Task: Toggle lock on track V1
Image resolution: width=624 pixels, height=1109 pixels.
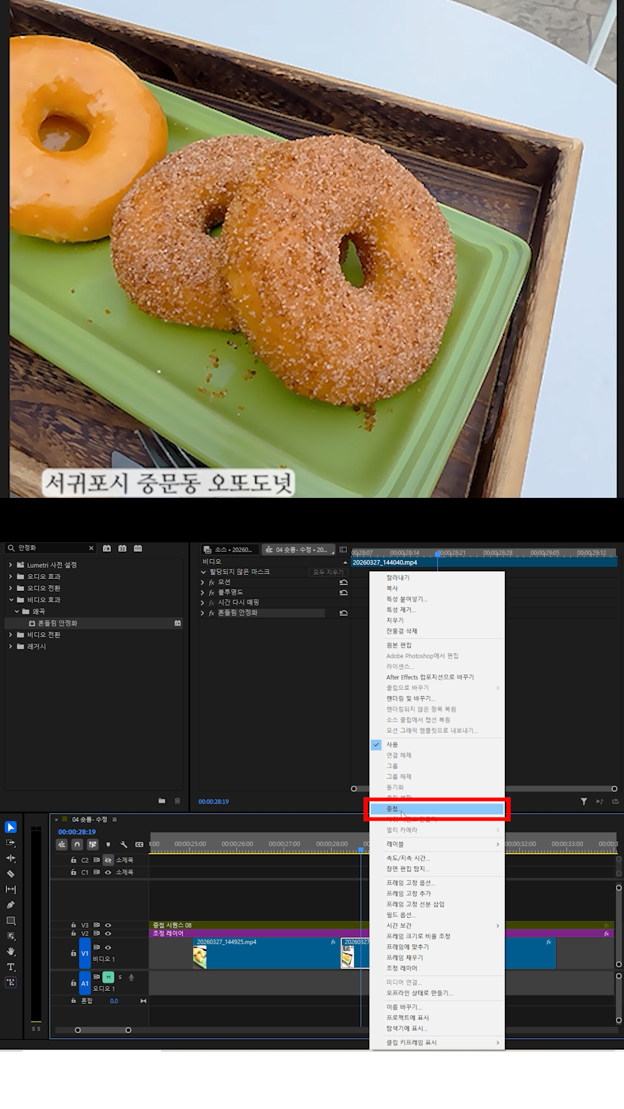Action: point(73,953)
